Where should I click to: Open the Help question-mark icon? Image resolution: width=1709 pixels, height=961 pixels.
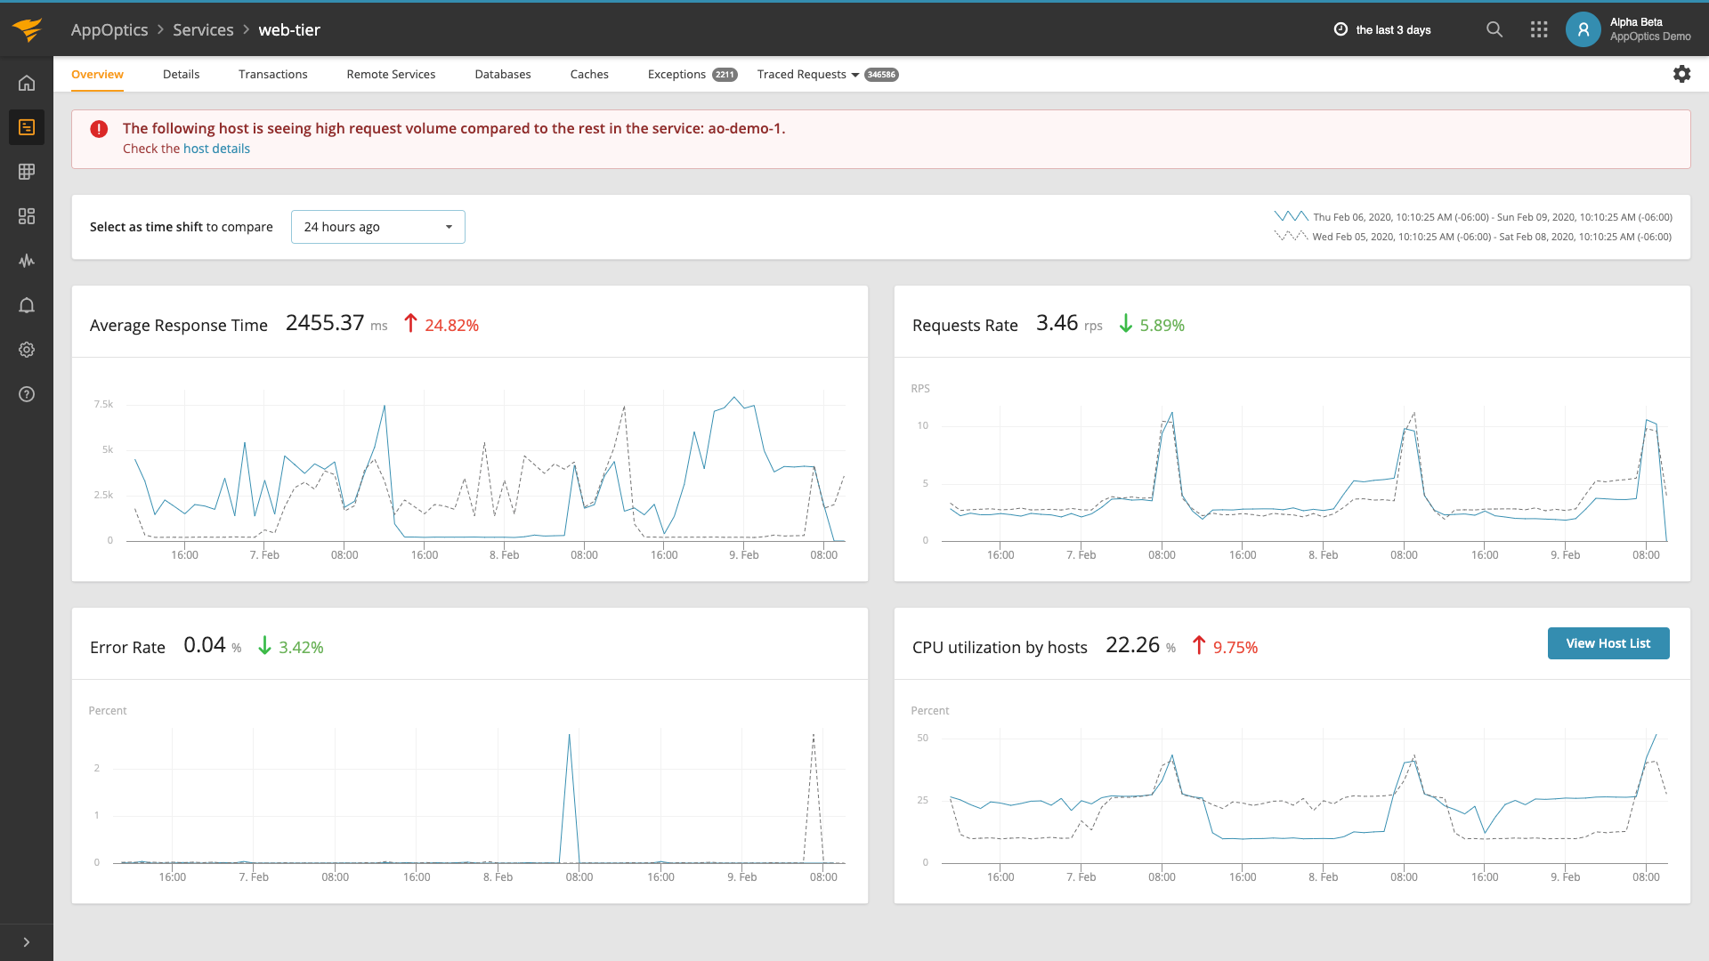(27, 394)
